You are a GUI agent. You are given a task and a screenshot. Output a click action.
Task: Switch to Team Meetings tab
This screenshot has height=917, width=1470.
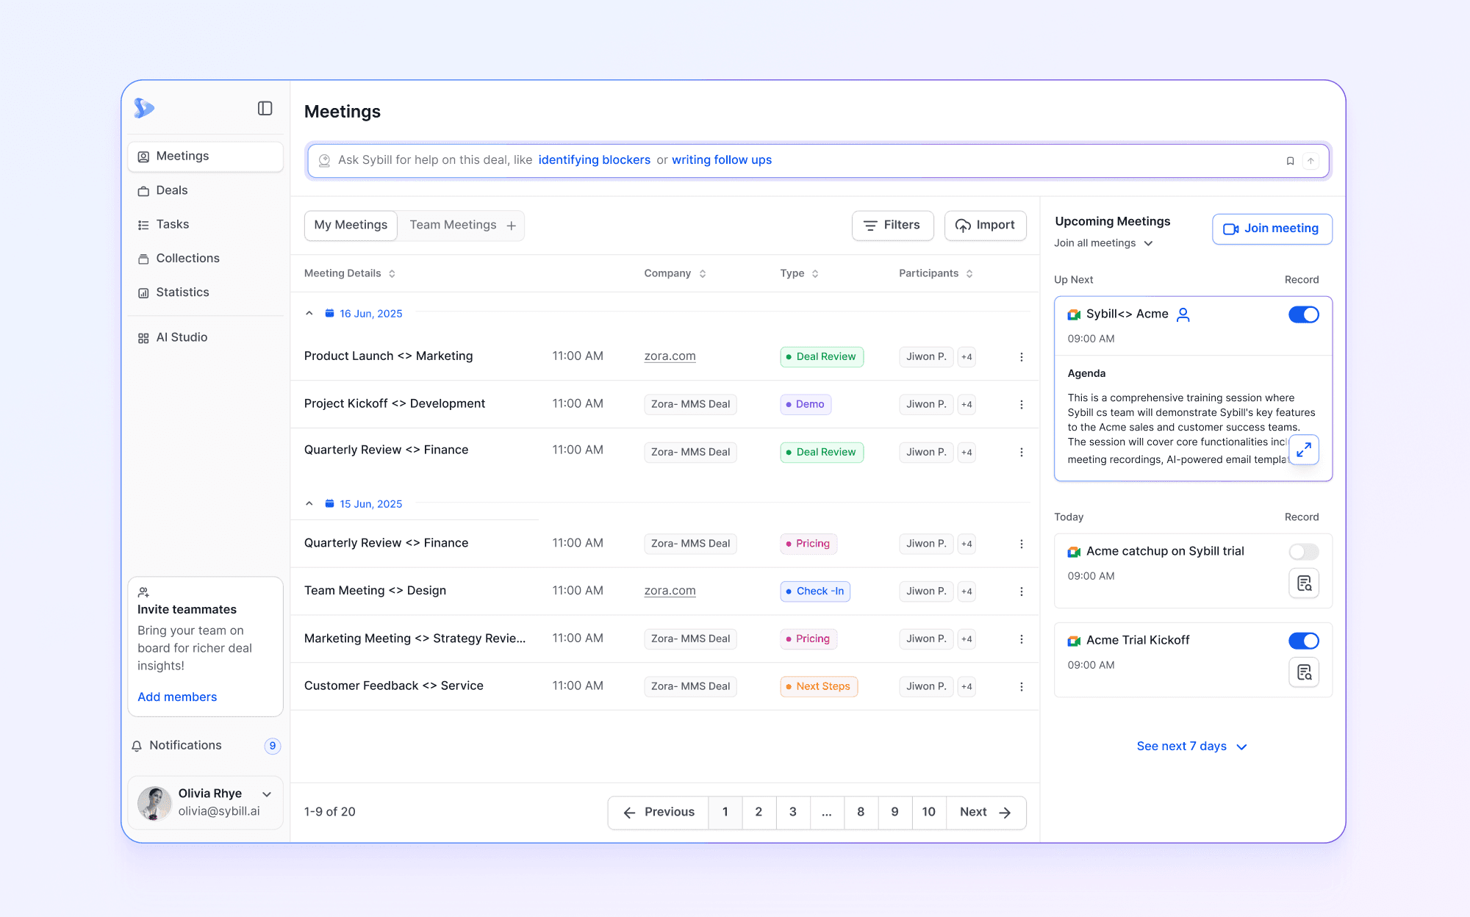tap(453, 226)
